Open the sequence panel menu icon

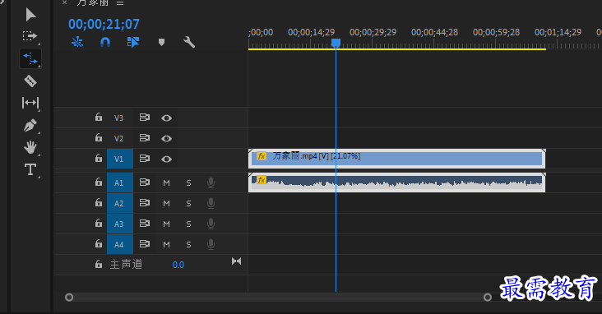(120, 3)
